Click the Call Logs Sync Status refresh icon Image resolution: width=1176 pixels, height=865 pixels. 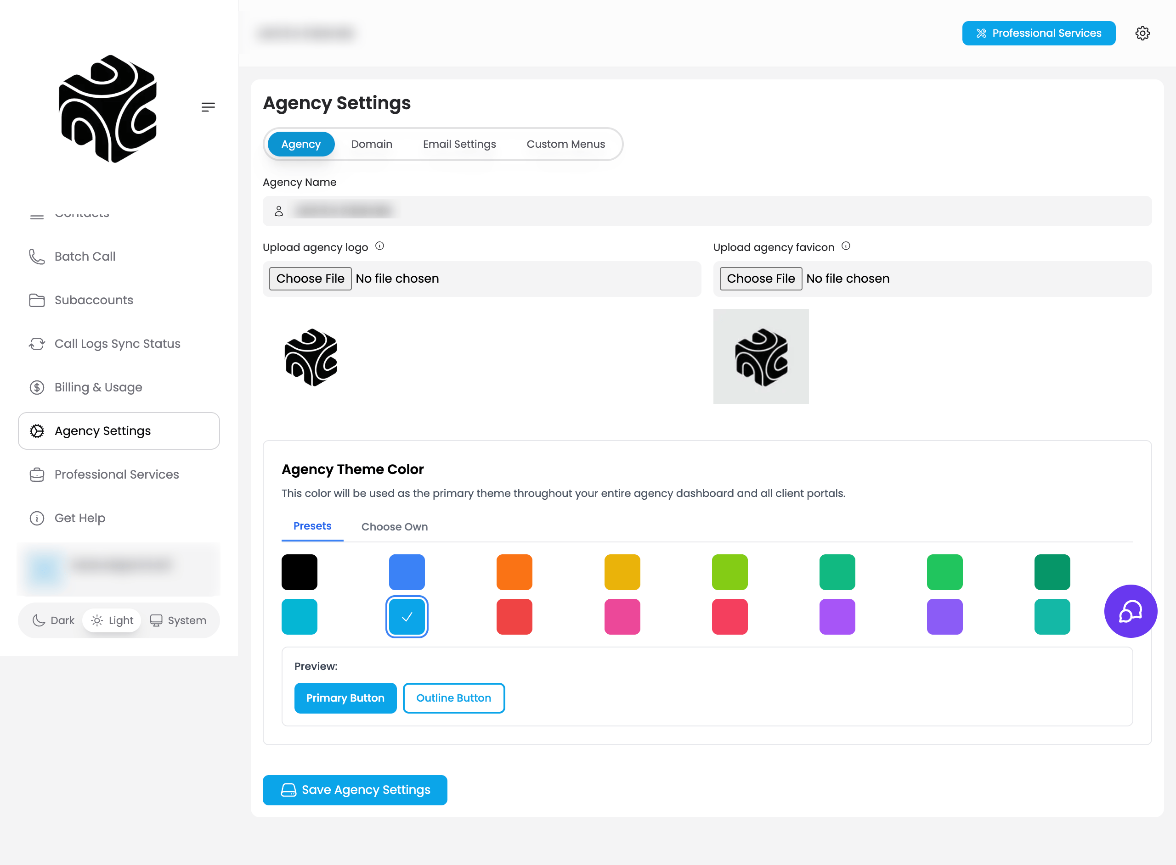pos(37,344)
